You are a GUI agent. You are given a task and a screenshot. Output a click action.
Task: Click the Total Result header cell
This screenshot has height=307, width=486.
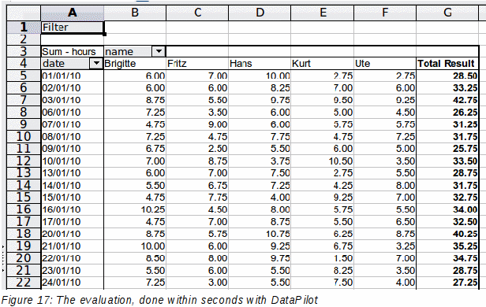[447, 64]
